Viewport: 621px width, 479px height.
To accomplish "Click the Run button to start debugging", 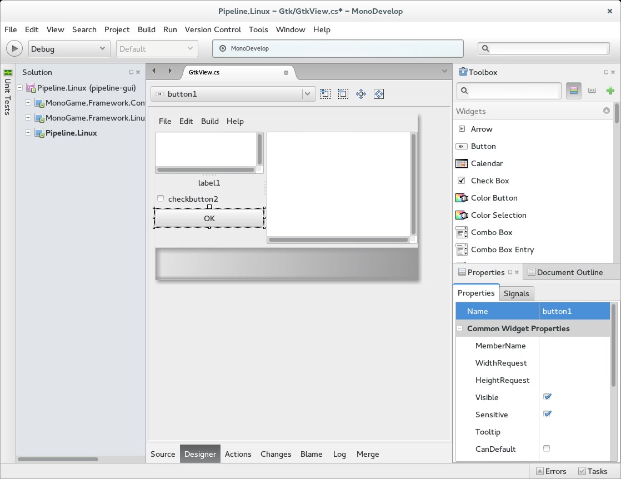I will tap(14, 48).
